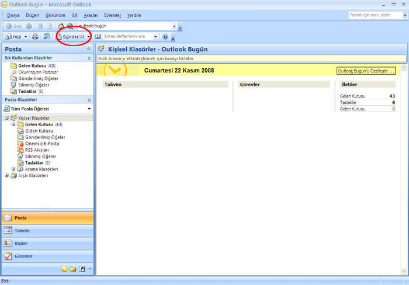The height and width of the screenshot is (285, 409).
Task: Expand the Arşiv Klasörleri node
Action: click(7, 175)
